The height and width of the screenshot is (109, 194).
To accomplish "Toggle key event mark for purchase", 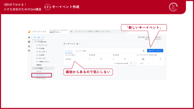I will 143,59.
